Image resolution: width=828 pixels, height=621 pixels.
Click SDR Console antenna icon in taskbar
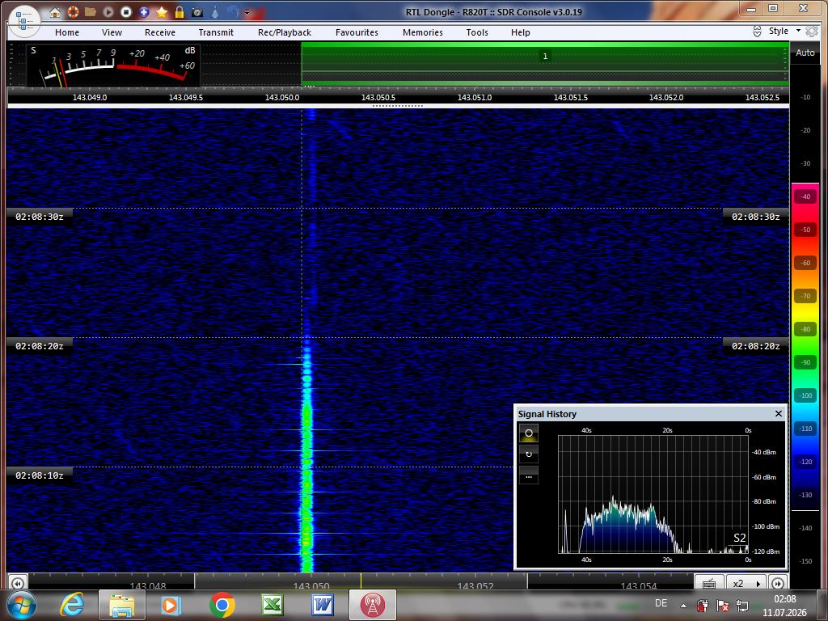click(x=373, y=605)
